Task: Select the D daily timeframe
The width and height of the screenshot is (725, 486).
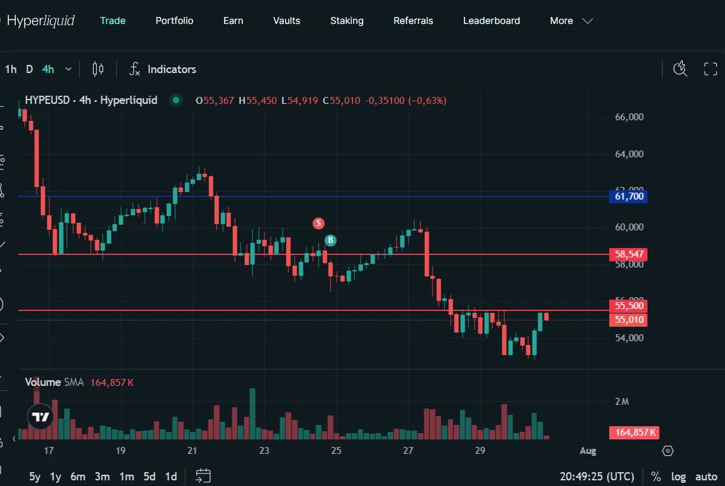Action: [x=29, y=69]
